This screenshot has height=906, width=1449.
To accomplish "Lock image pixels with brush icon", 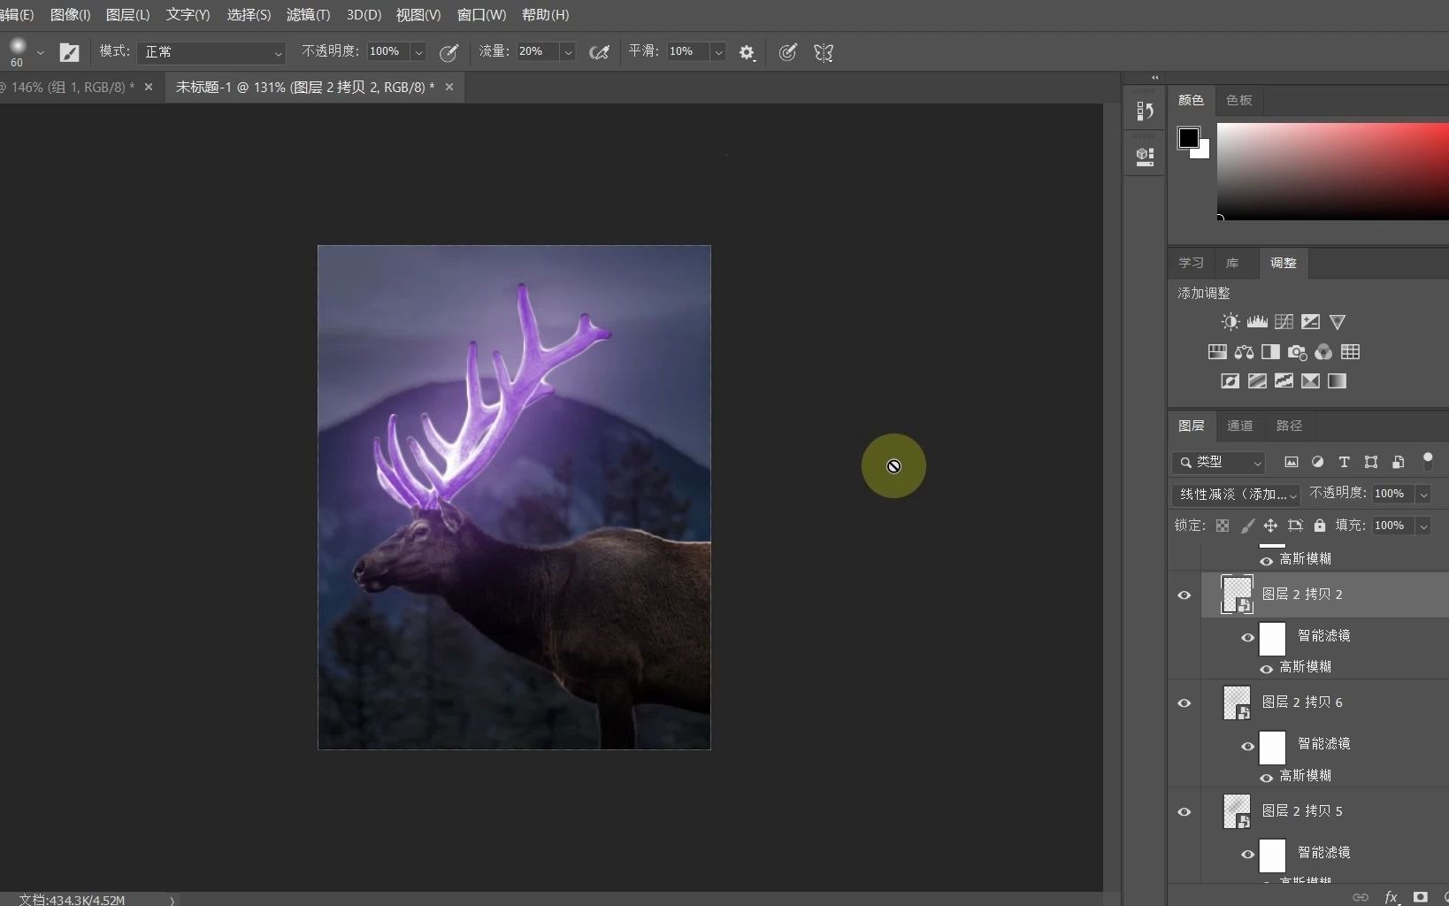I will (1247, 526).
